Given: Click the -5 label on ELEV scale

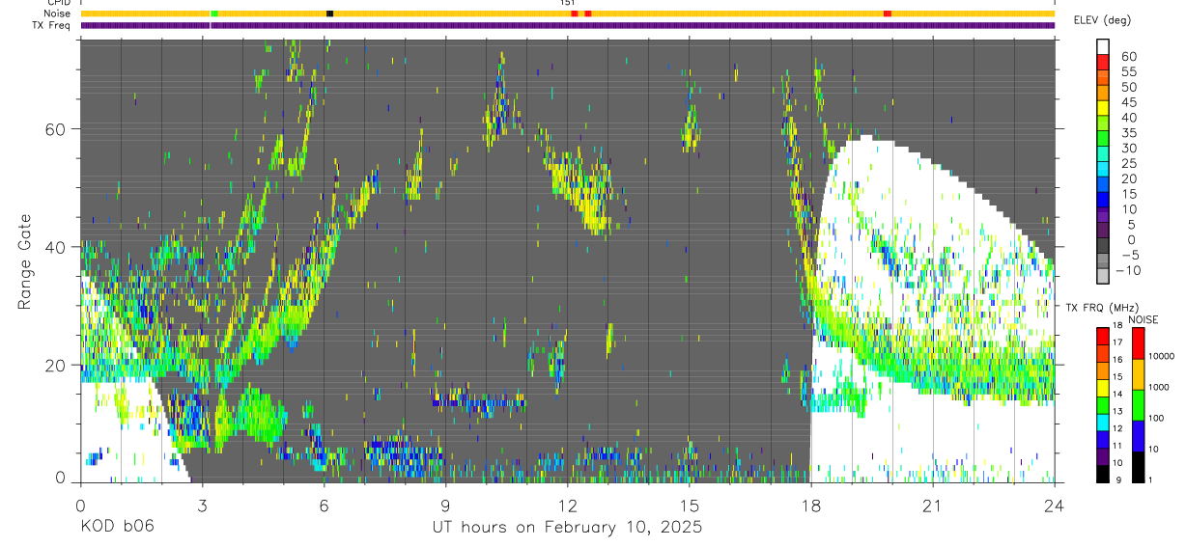Looking at the screenshot, I should click(1129, 255).
